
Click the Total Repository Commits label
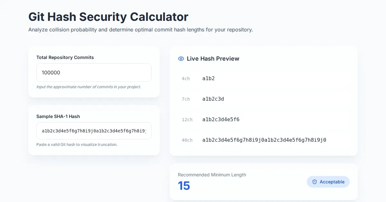(65, 57)
